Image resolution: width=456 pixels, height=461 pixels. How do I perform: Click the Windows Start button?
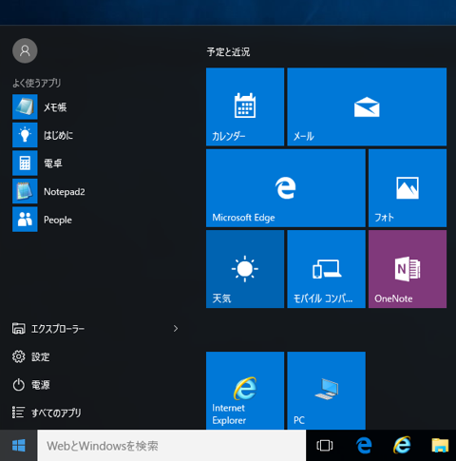[19, 446]
